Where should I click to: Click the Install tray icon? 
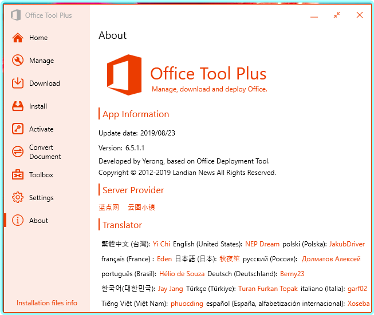[x=18, y=106]
